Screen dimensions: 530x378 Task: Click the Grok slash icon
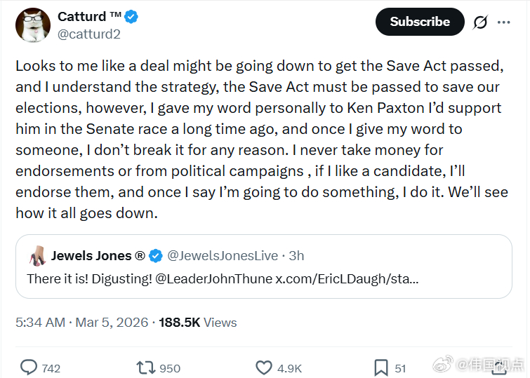(x=480, y=22)
